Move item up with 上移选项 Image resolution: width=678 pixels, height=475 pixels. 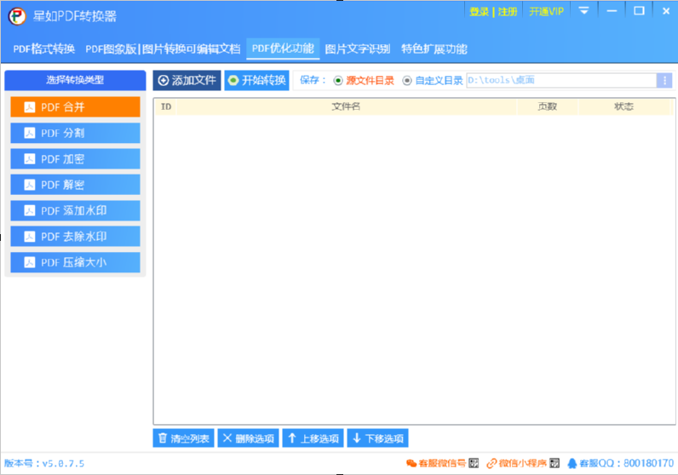pos(313,438)
